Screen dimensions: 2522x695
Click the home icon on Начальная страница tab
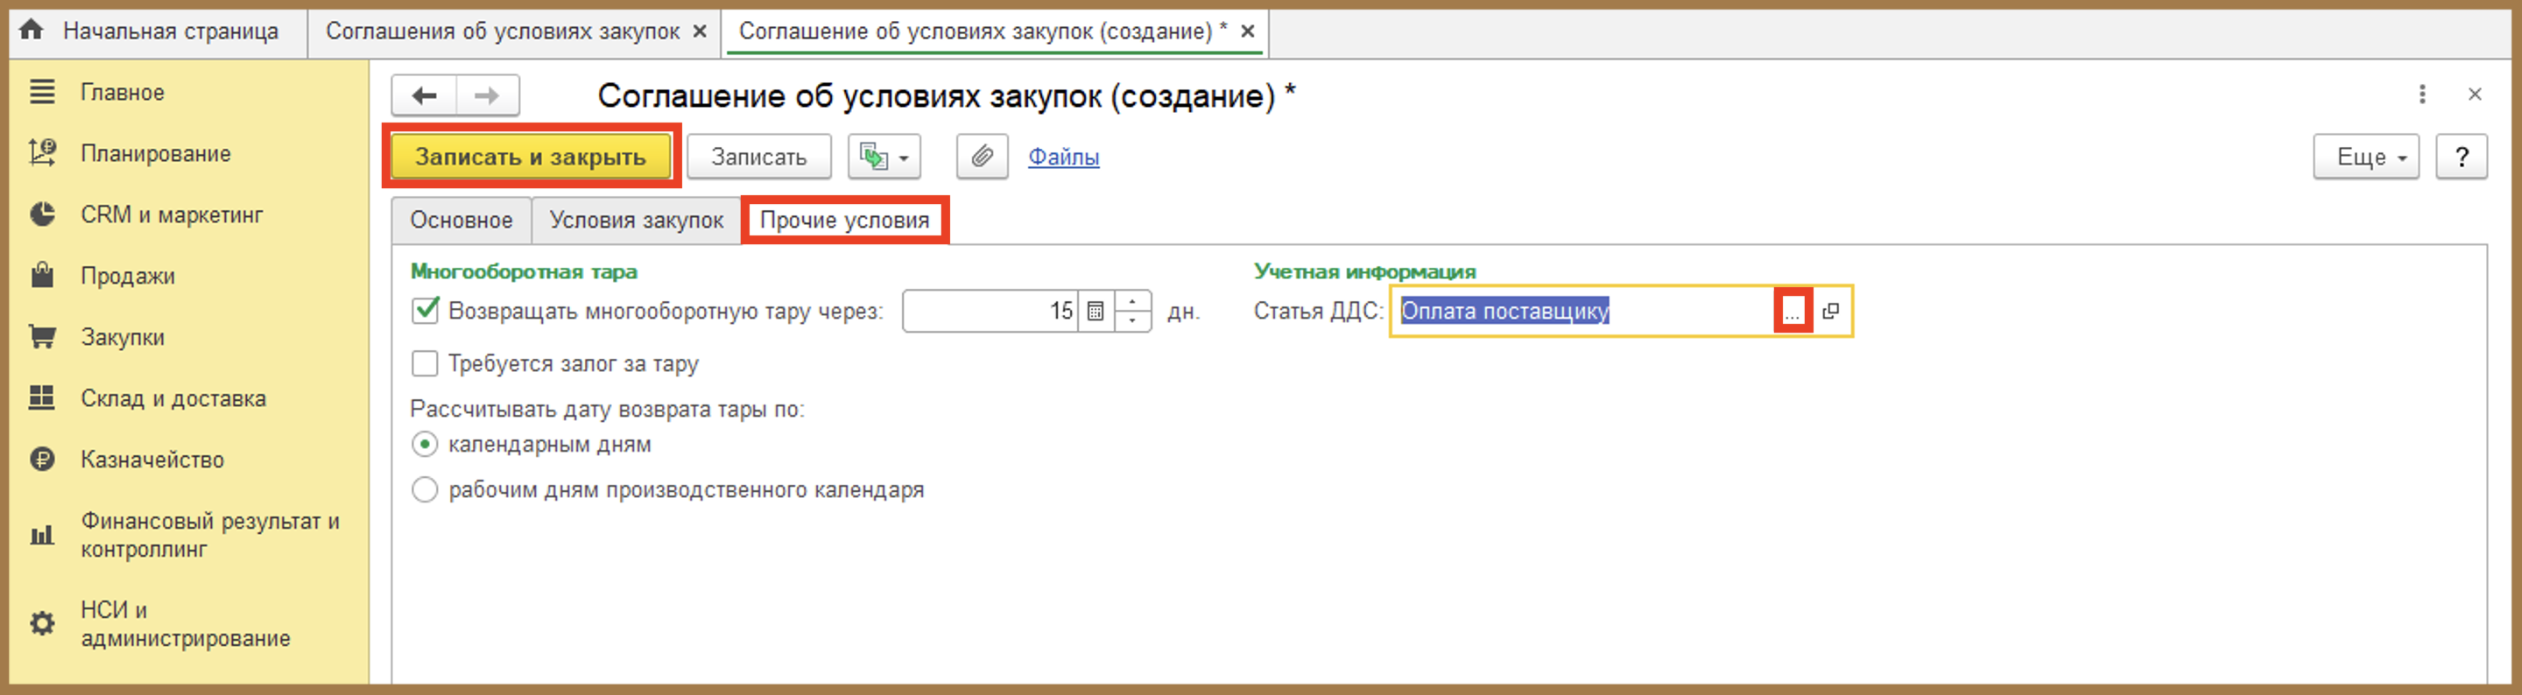point(32,31)
